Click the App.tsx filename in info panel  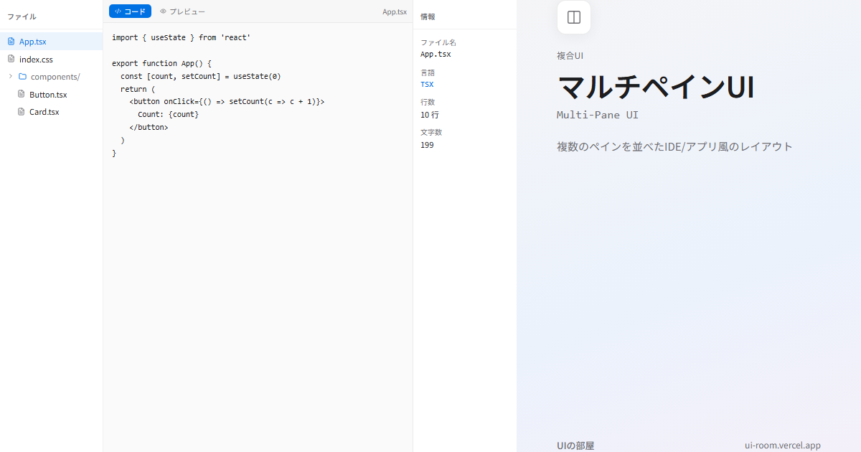click(x=436, y=54)
